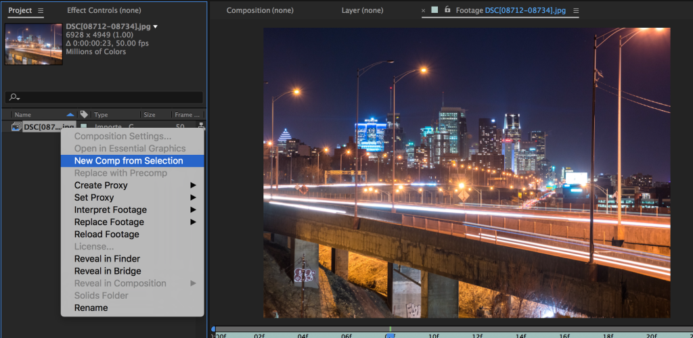The image size is (693, 338).
Task: Switch to the Composition (none) tab
Action: click(x=260, y=10)
